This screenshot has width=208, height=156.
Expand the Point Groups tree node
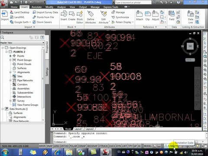coord(10,60)
